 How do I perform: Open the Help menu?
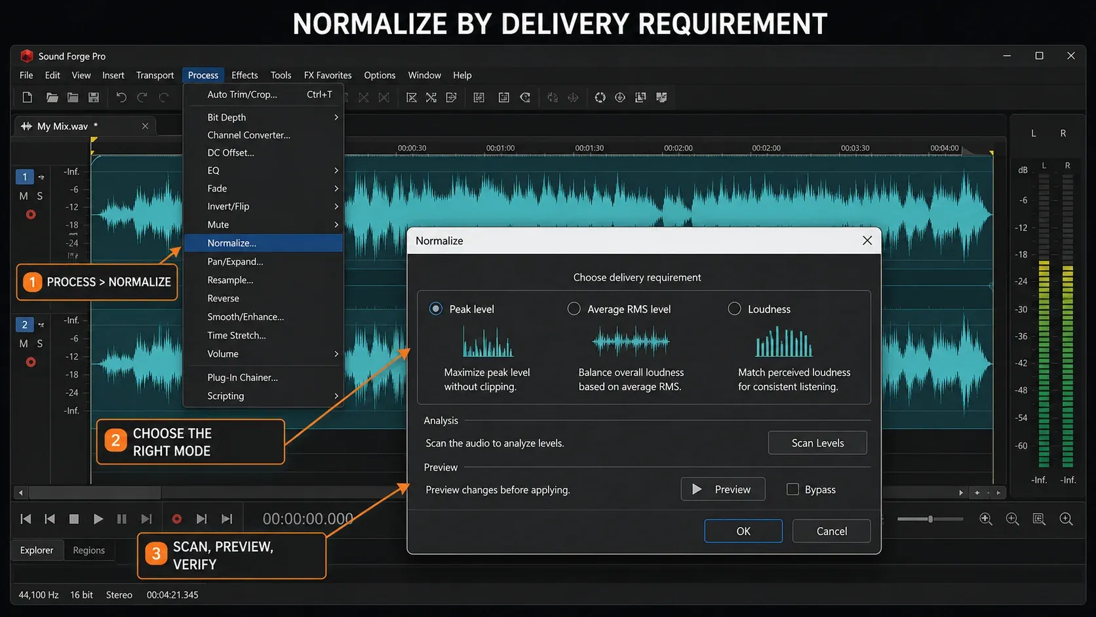pos(462,75)
